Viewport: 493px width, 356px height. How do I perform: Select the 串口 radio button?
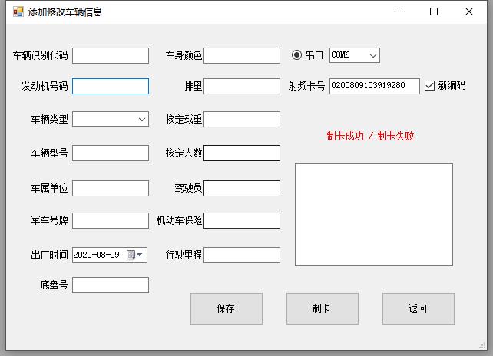coord(297,55)
